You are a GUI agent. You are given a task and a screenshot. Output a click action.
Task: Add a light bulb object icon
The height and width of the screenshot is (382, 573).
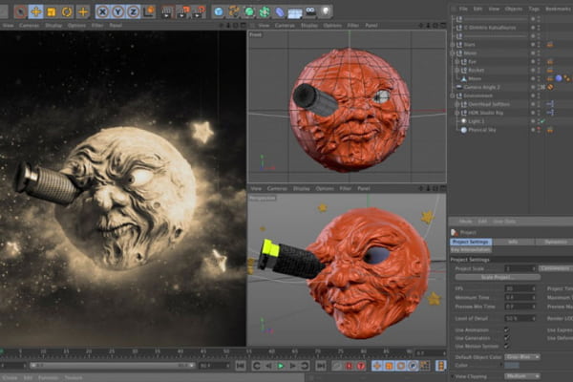[326, 12]
